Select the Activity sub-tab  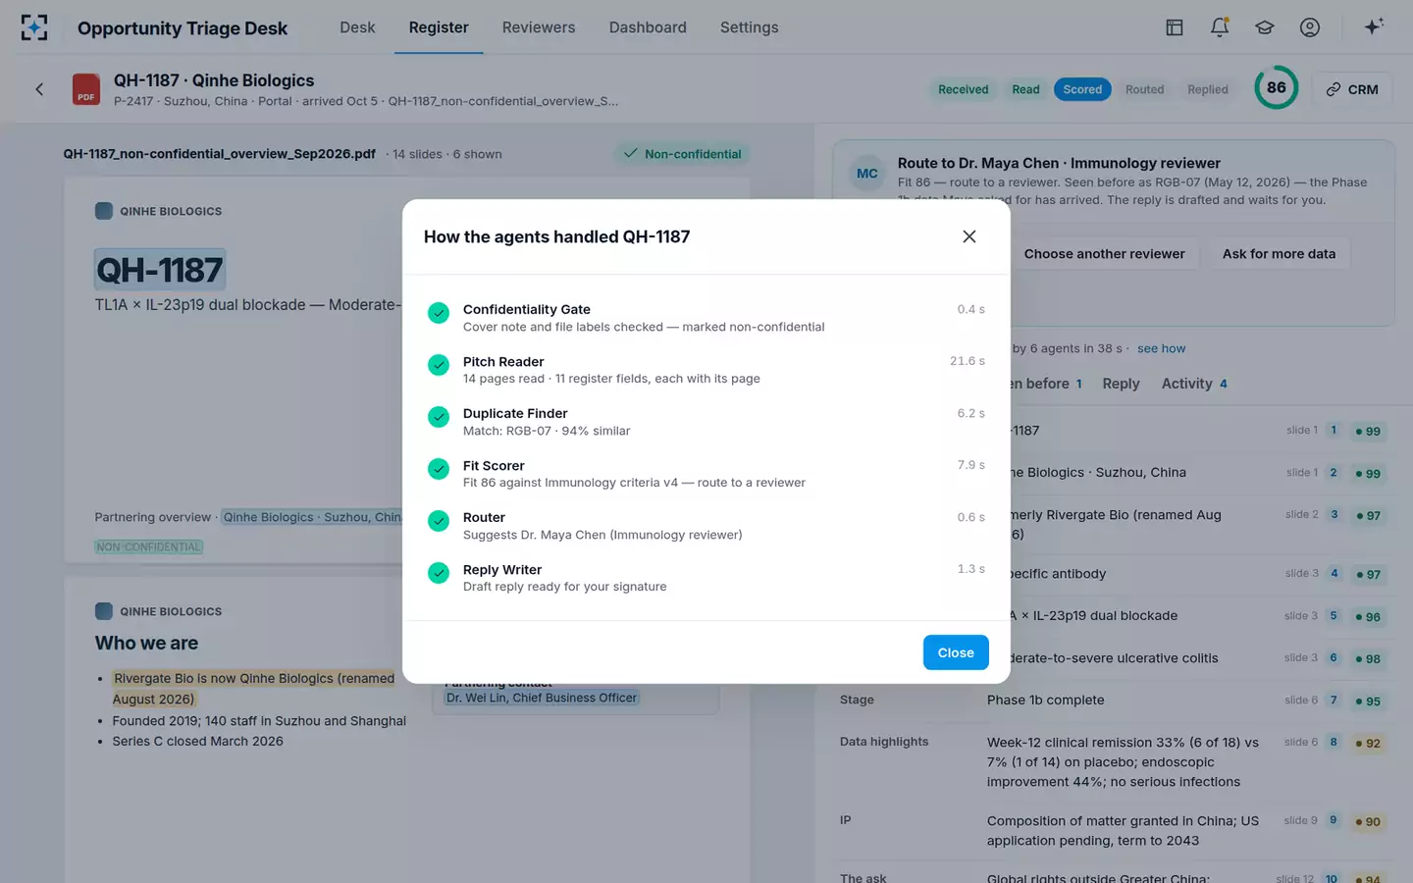(1194, 384)
